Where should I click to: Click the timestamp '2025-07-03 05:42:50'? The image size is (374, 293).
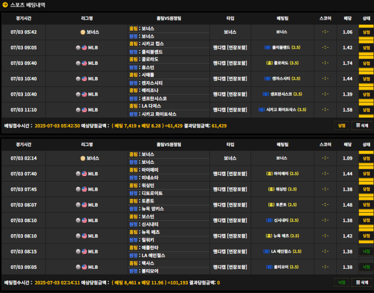[x=57, y=126]
